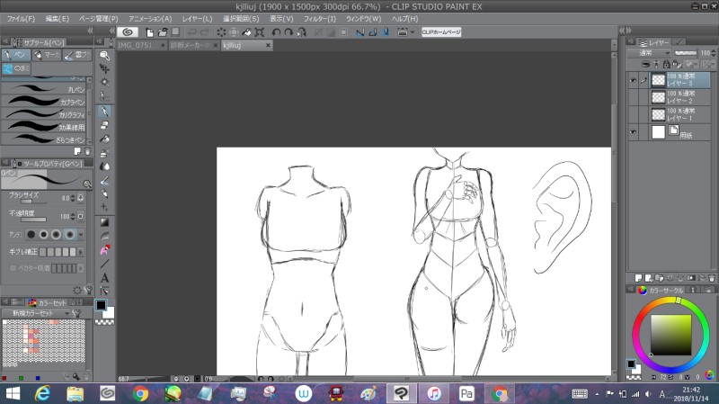Viewport: 719px width, 404px height.
Task: Select the Gradient tool
Action: [104, 221]
